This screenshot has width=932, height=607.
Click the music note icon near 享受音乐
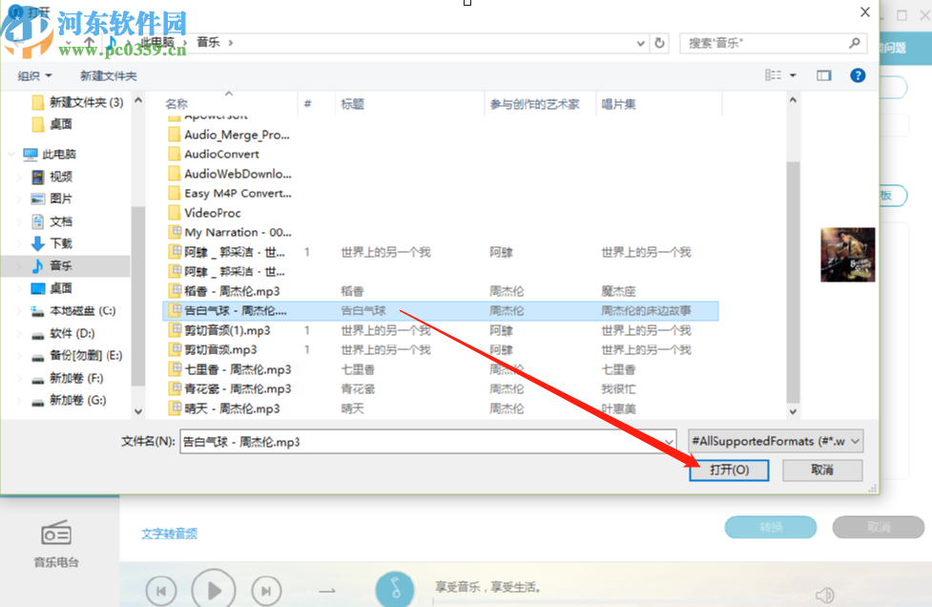[x=395, y=589]
